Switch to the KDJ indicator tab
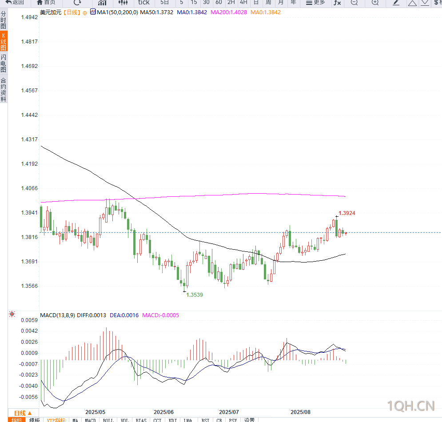Image resolution: width=442 pixels, height=422 pixels. point(172,420)
